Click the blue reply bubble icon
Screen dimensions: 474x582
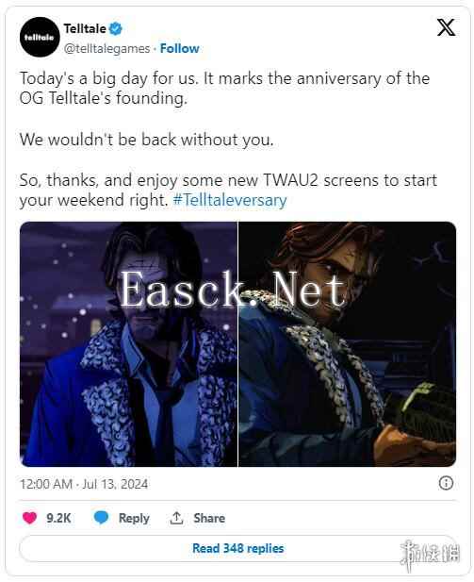[x=101, y=517]
